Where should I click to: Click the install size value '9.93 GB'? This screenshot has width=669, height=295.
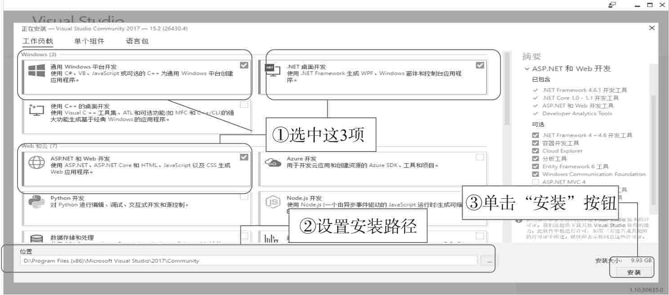[642, 260]
